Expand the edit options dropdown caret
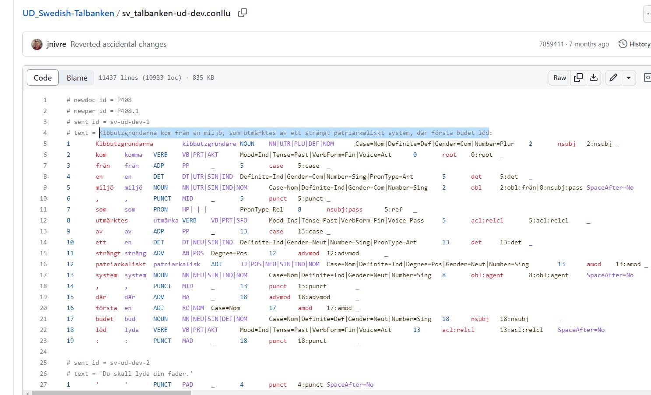The height and width of the screenshot is (395, 651). (x=628, y=78)
